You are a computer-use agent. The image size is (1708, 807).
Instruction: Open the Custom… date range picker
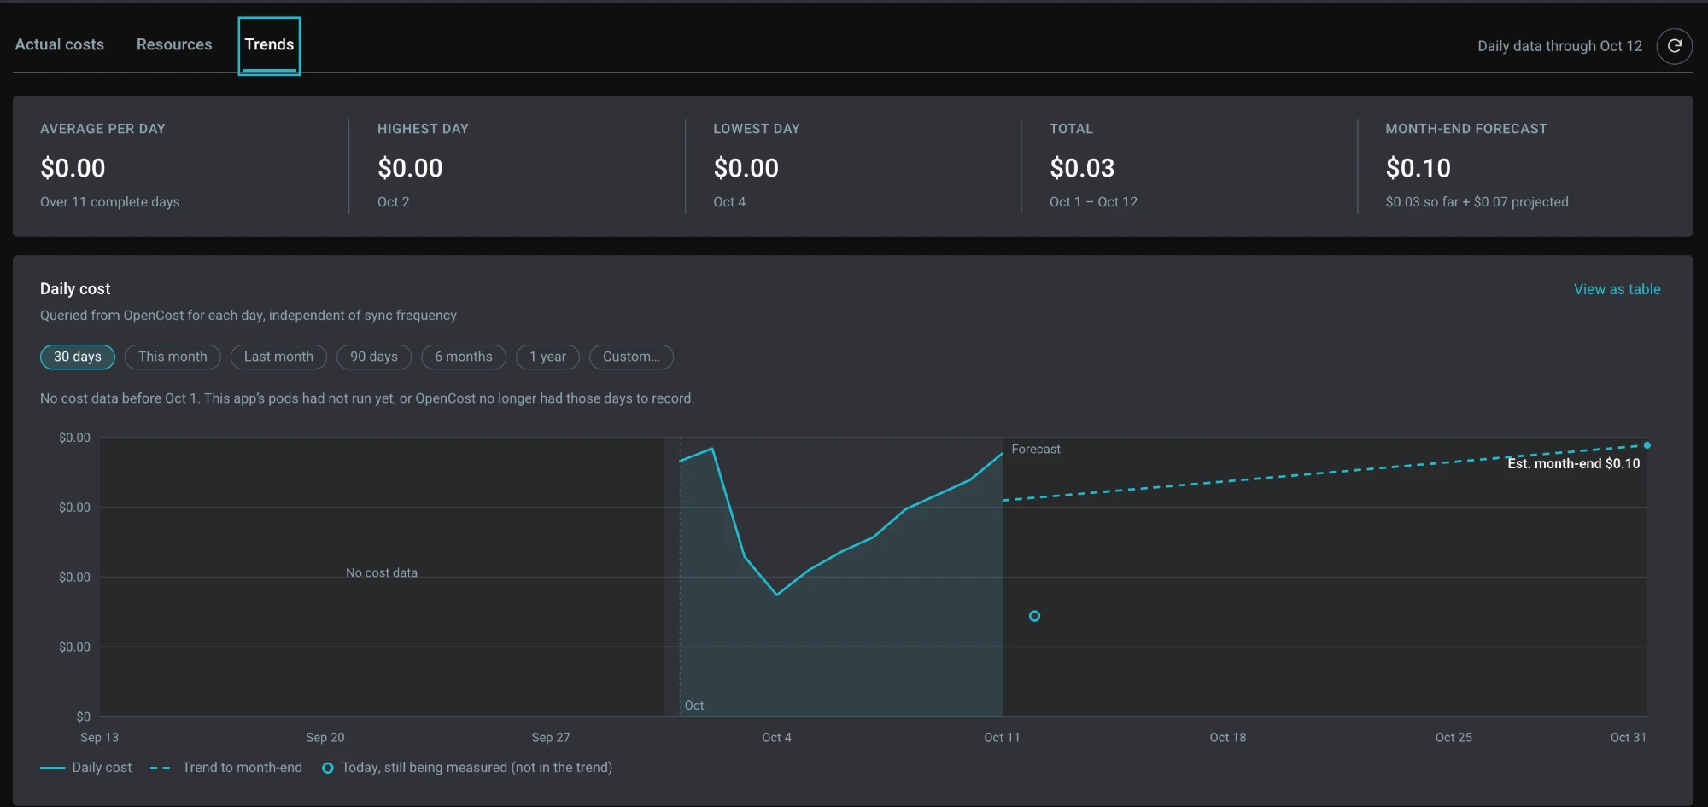(631, 357)
